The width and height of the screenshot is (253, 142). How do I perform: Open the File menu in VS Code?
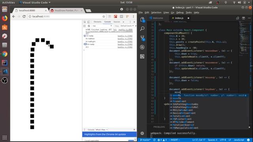tap(141, 13)
